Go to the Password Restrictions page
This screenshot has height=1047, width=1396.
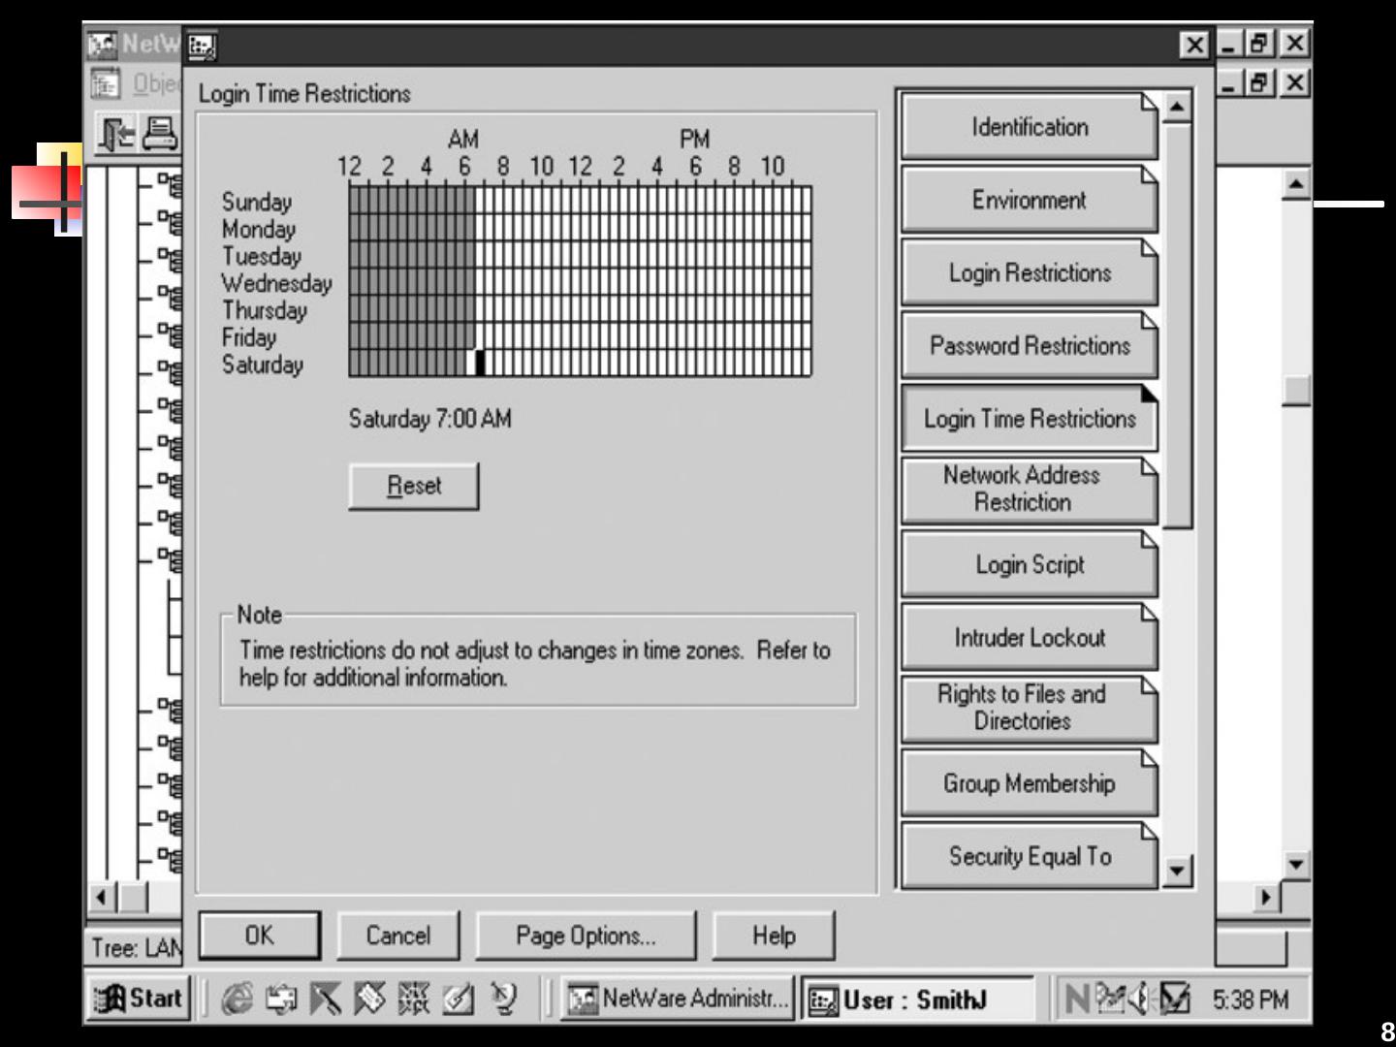point(1030,346)
